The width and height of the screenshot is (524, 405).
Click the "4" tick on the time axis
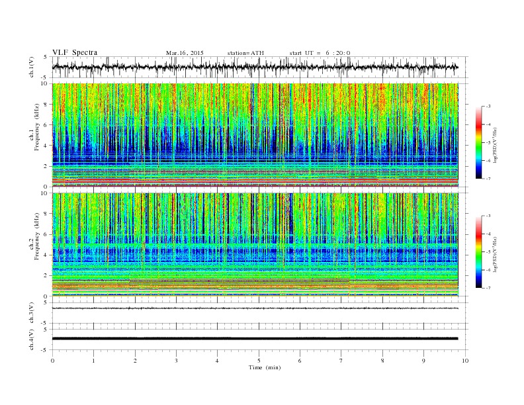coord(218,361)
